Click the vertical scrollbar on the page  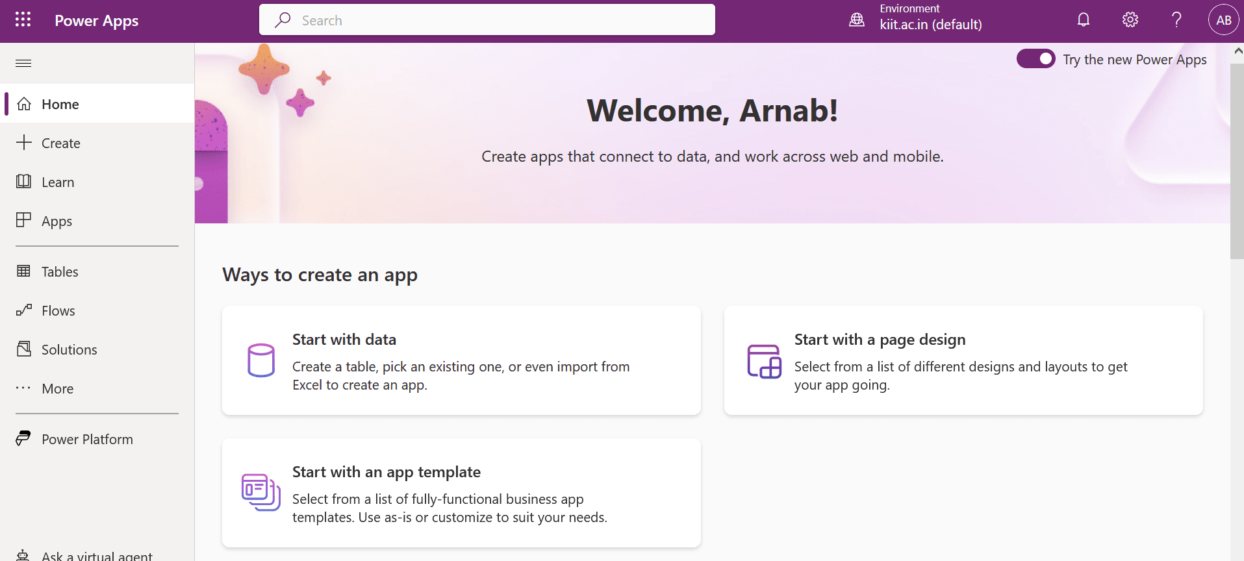click(x=1237, y=162)
